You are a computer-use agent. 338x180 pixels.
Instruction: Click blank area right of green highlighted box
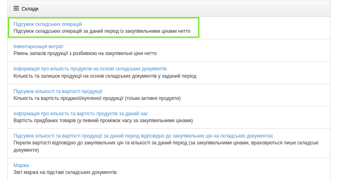263,28
